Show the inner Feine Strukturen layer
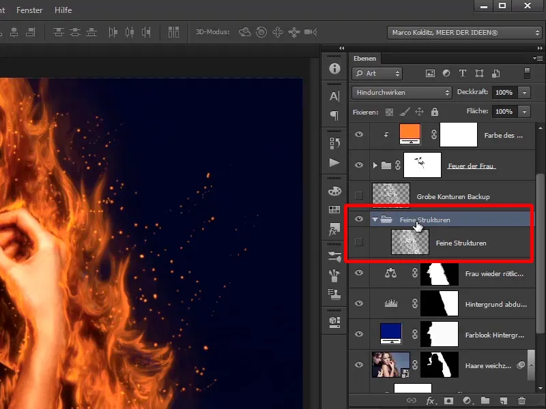 tap(359, 242)
